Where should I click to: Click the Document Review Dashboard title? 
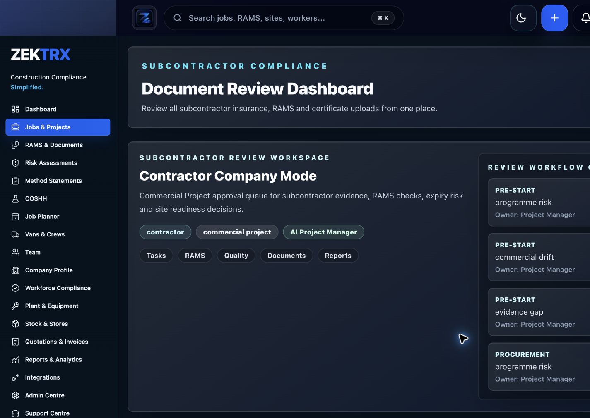coord(257,89)
